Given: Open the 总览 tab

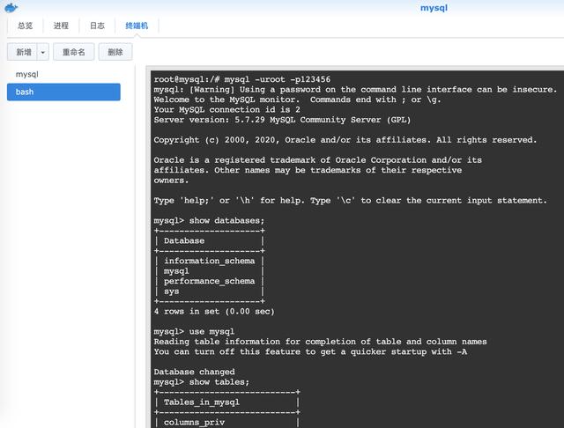Looking at the screenshot, I should 25,26.
